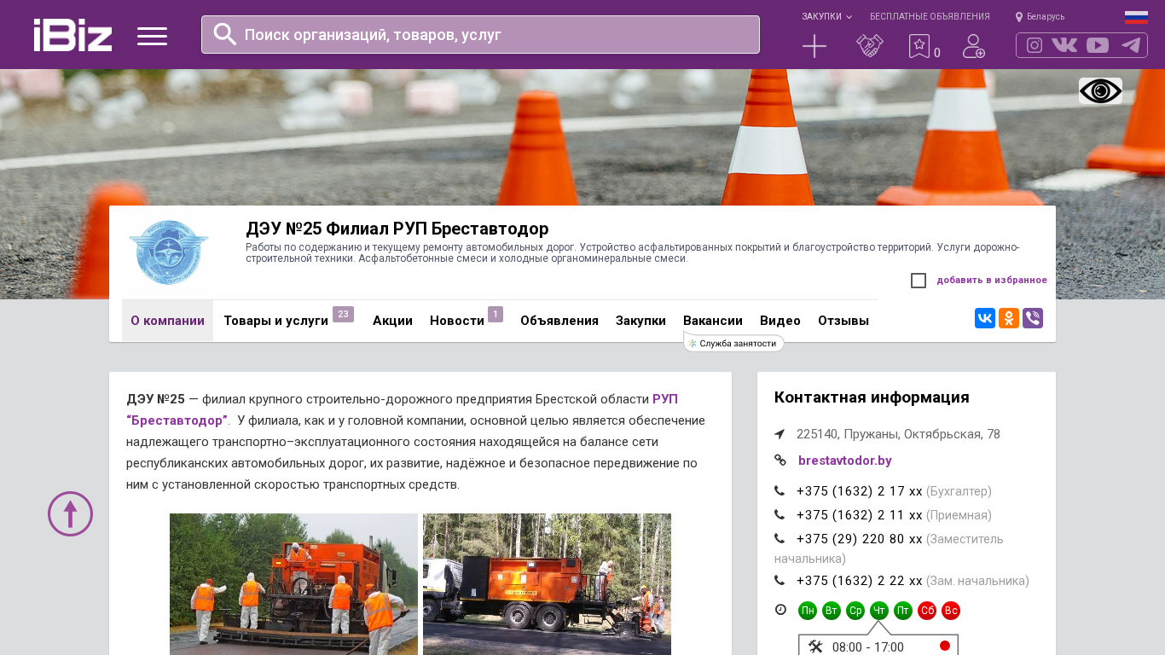Toggle the accessibility eye view mode
This screenshot has width=1165, height=655.
(x=1100, y=91)
